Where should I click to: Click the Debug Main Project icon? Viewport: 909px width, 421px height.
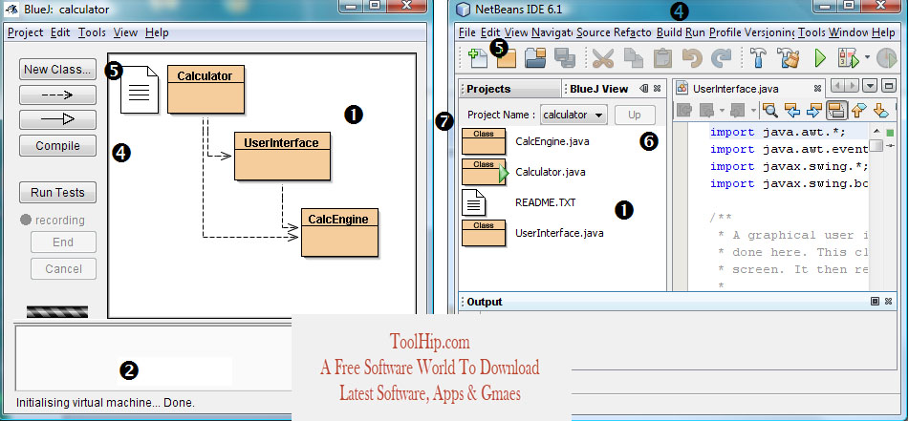848,58
